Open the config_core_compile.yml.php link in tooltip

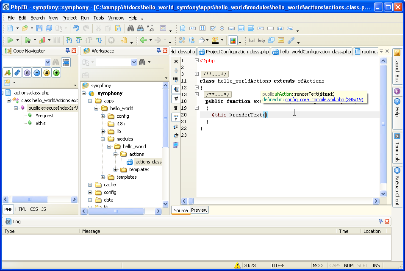click(324, 100)
